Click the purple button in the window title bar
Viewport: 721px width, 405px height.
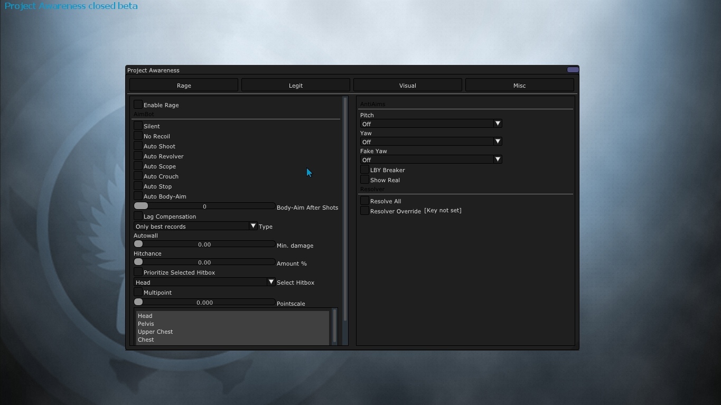coord(573,70)
